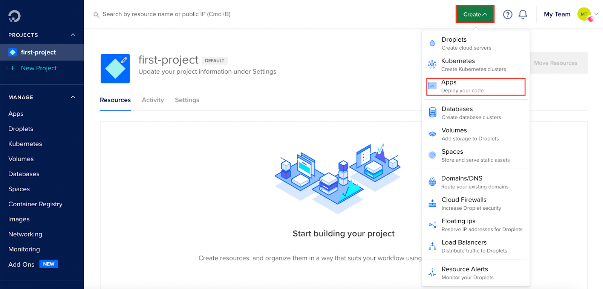Open Volumes in the Manage sidebar

click(x=21, y=159)
